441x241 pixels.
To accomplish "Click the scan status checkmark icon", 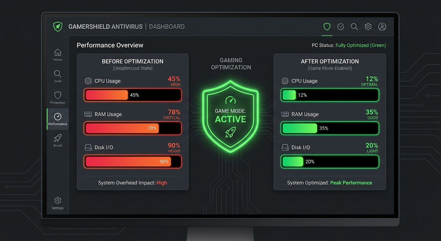I will pos(340,27).
